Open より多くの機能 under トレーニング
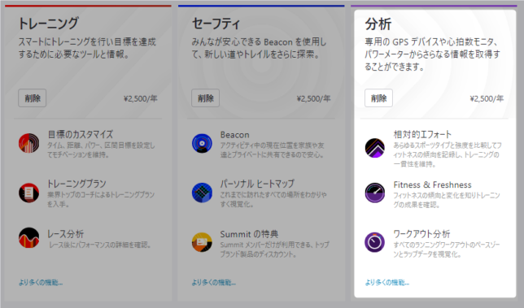The height and width of the screenshot is (308, 524). [x=41, y=283]
